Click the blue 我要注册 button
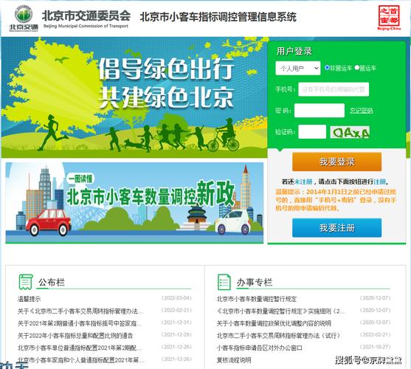 [336, 228]
